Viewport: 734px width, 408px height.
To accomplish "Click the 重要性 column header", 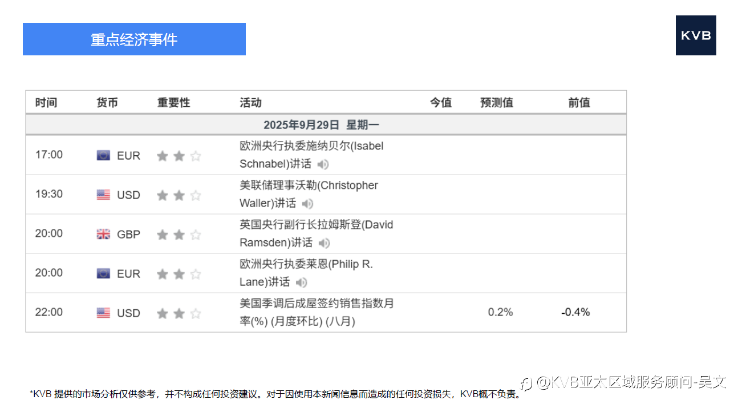I will coord(174,103).
